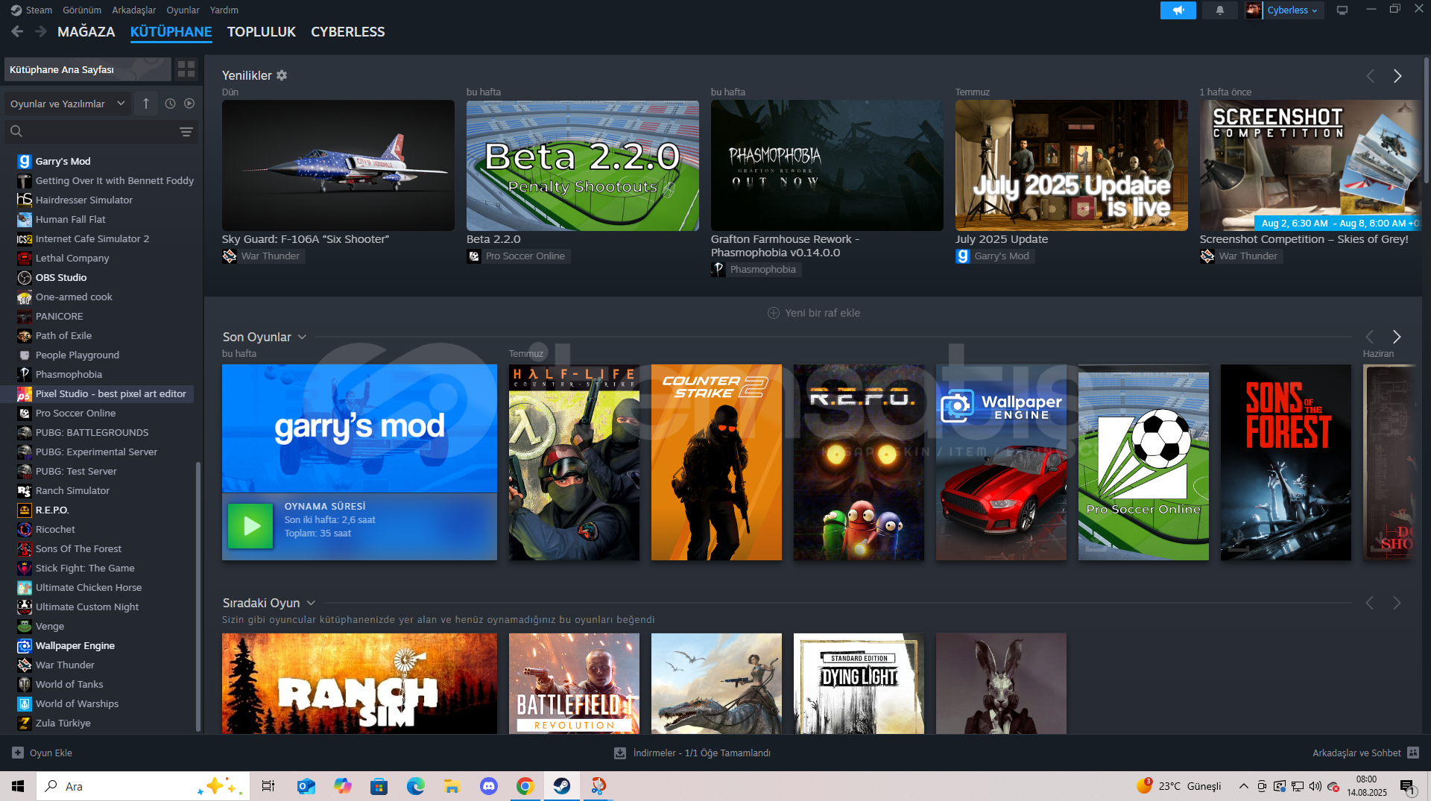The height and width of the screenshot is (801, 1431).
Task: Open the Steam announcements megaphone button
Action: (1178, 10)
